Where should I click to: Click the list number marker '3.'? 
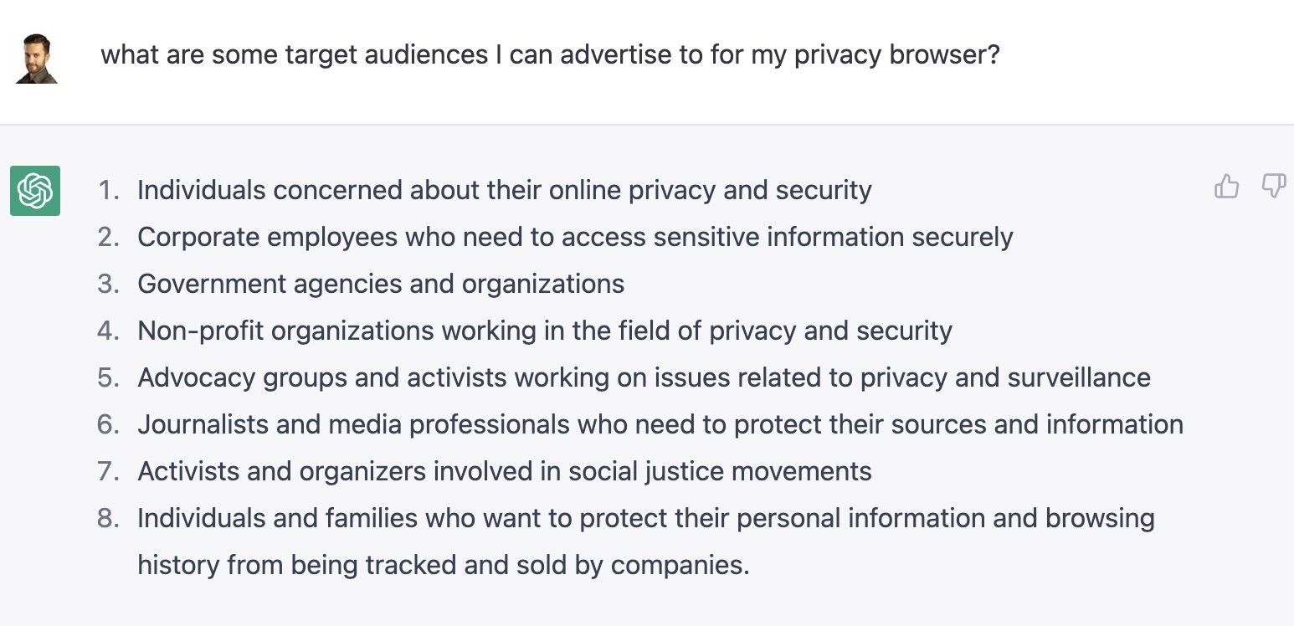pyautogui.click(x=110, y=285)
